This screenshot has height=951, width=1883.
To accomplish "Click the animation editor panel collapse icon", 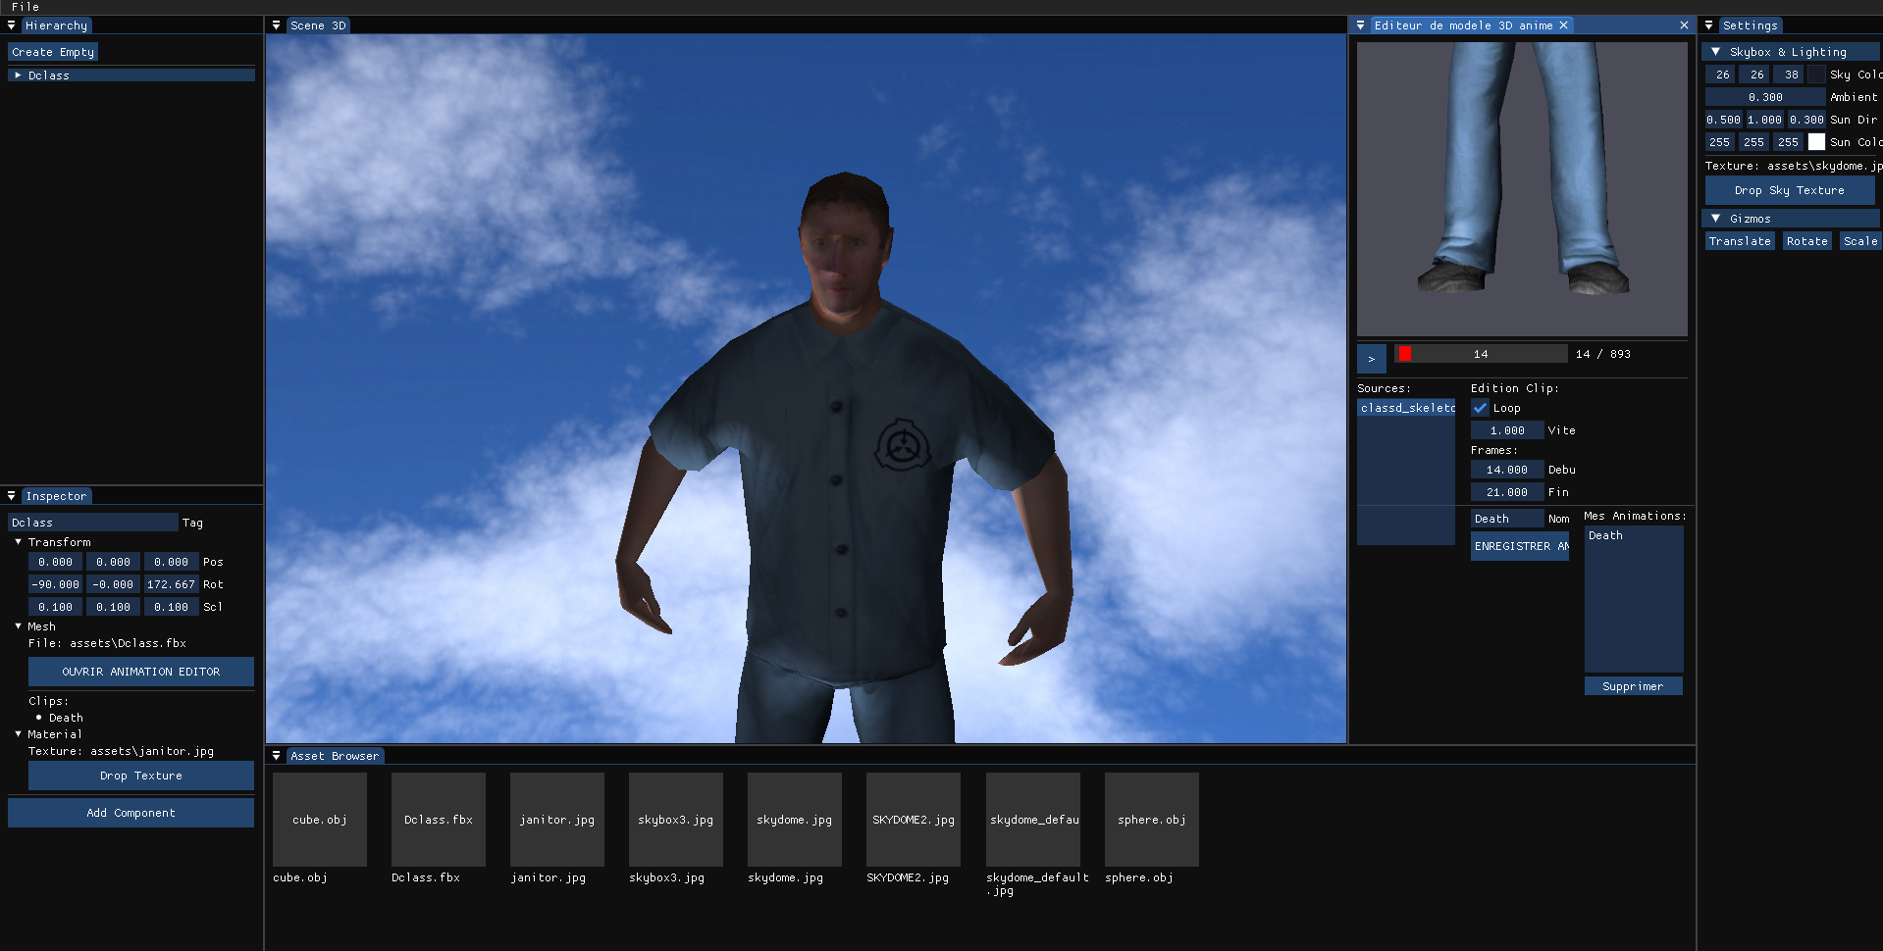I will (x=1360, y=25).
